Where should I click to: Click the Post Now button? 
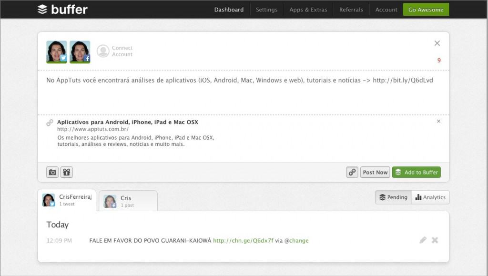click(x=375, y=172)
